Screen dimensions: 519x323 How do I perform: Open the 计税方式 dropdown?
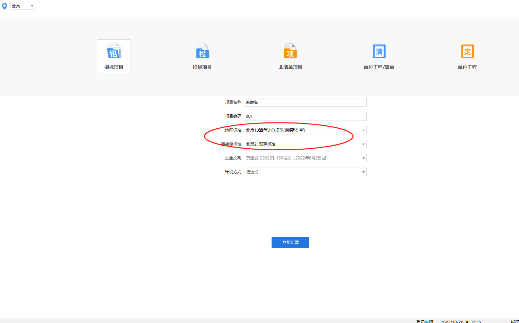click(306, 172)
